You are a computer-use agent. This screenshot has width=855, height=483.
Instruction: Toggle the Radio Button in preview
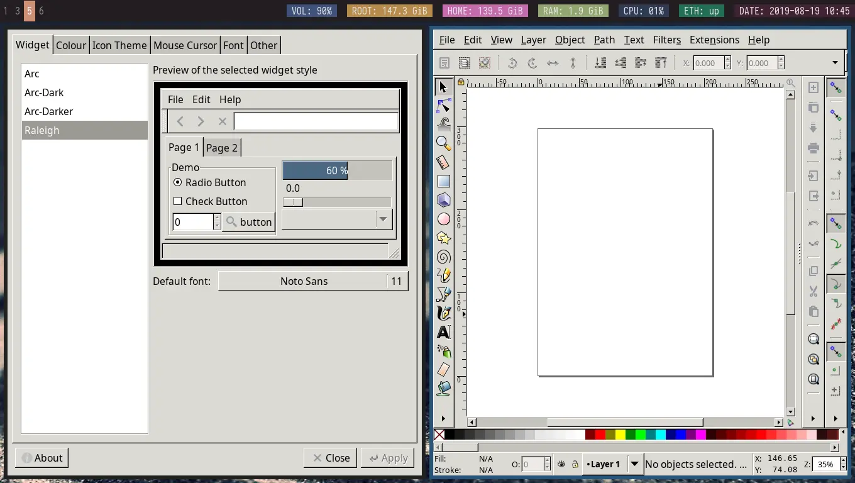tap(178, 182)
